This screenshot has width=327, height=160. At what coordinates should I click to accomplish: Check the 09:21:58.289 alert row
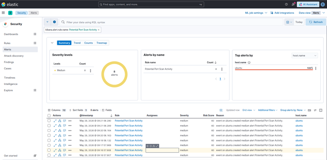[49, 126]
